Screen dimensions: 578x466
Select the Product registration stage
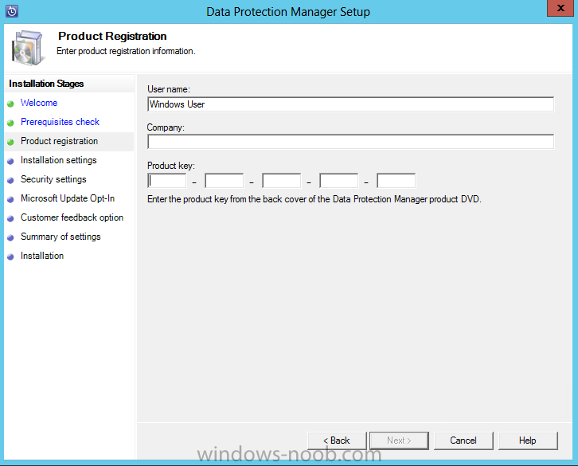pos(60,141)
